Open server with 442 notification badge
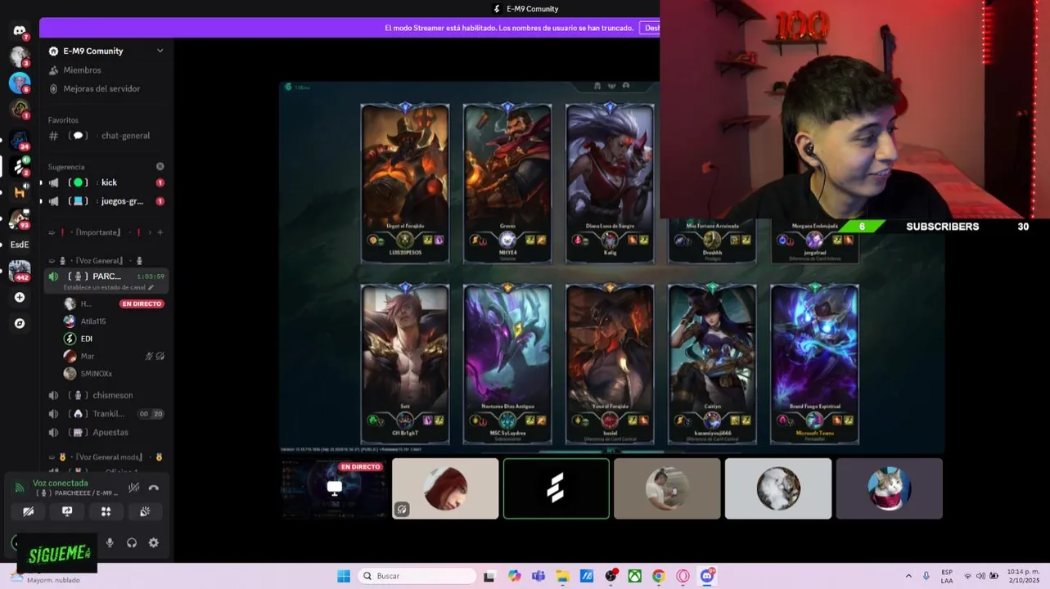The width and height of the screenshot is (1050, 589). pos(19,271)
